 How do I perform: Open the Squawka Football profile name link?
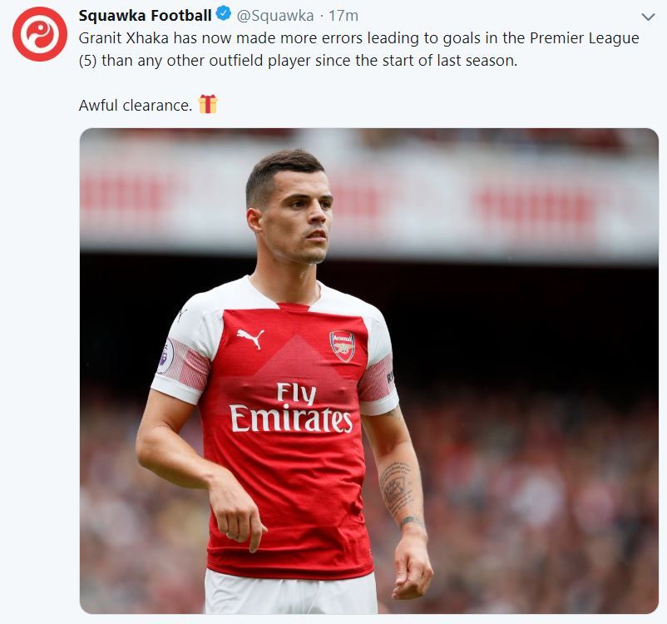(x=145, y=15)
